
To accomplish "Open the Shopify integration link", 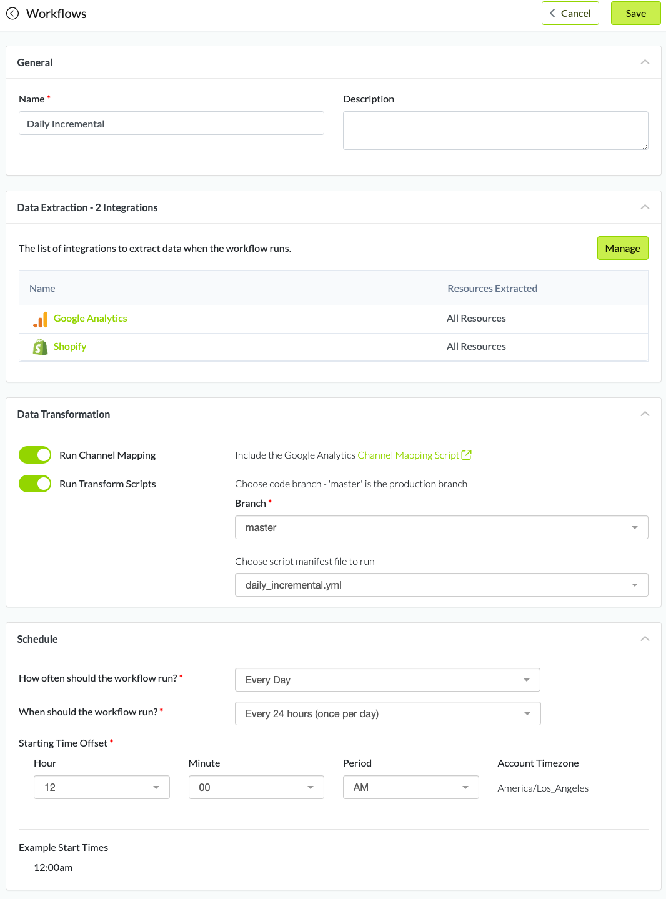I will (x=70, y=347).
